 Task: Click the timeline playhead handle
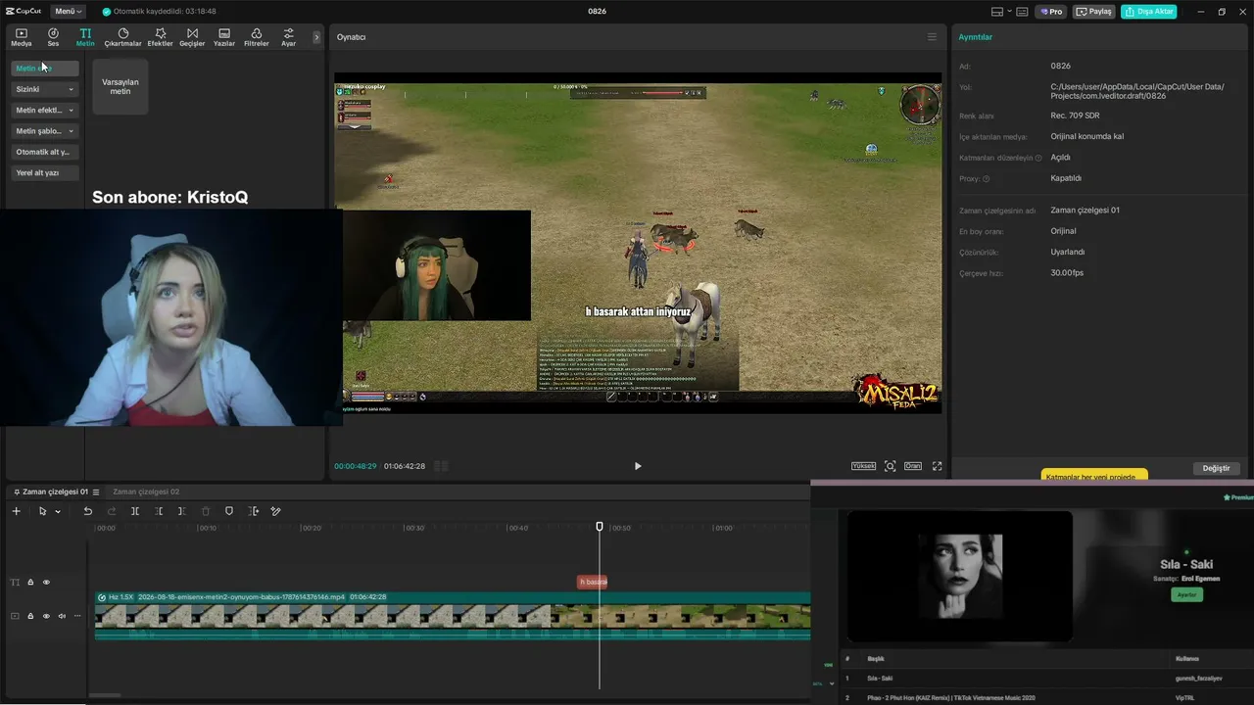pos(600,527)
